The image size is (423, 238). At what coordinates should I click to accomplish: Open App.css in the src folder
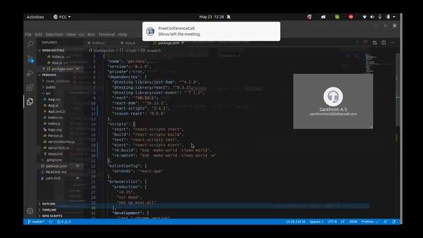coord(54,100)
